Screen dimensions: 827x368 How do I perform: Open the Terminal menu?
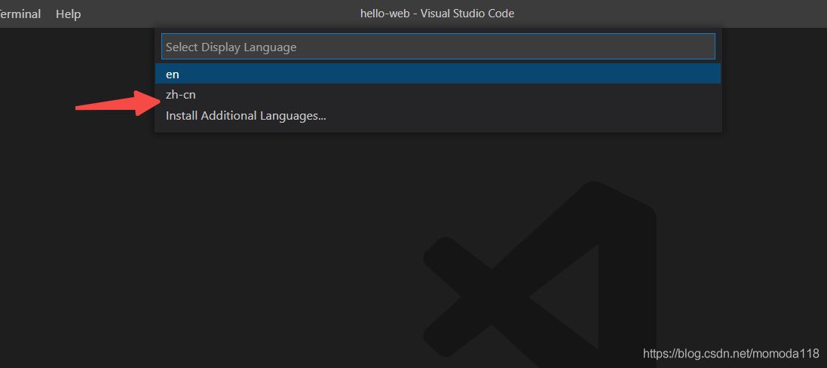pos(20,14)
